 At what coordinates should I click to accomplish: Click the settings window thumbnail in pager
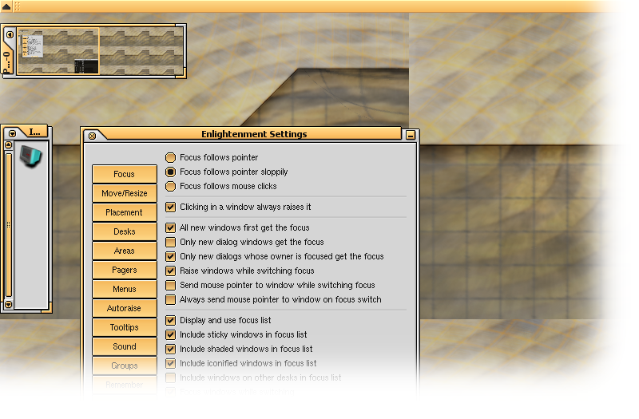[32, 46]
